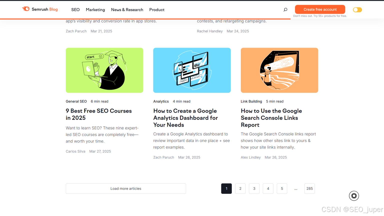Open the orange Search Console thumbnail

pyautogui.click(x=279, y=70)
